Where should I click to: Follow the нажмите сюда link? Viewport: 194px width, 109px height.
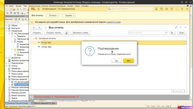(113, 22)
